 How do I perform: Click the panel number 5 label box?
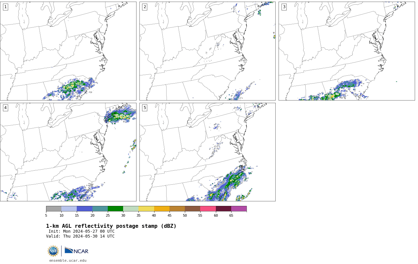(x=145, y=108)
